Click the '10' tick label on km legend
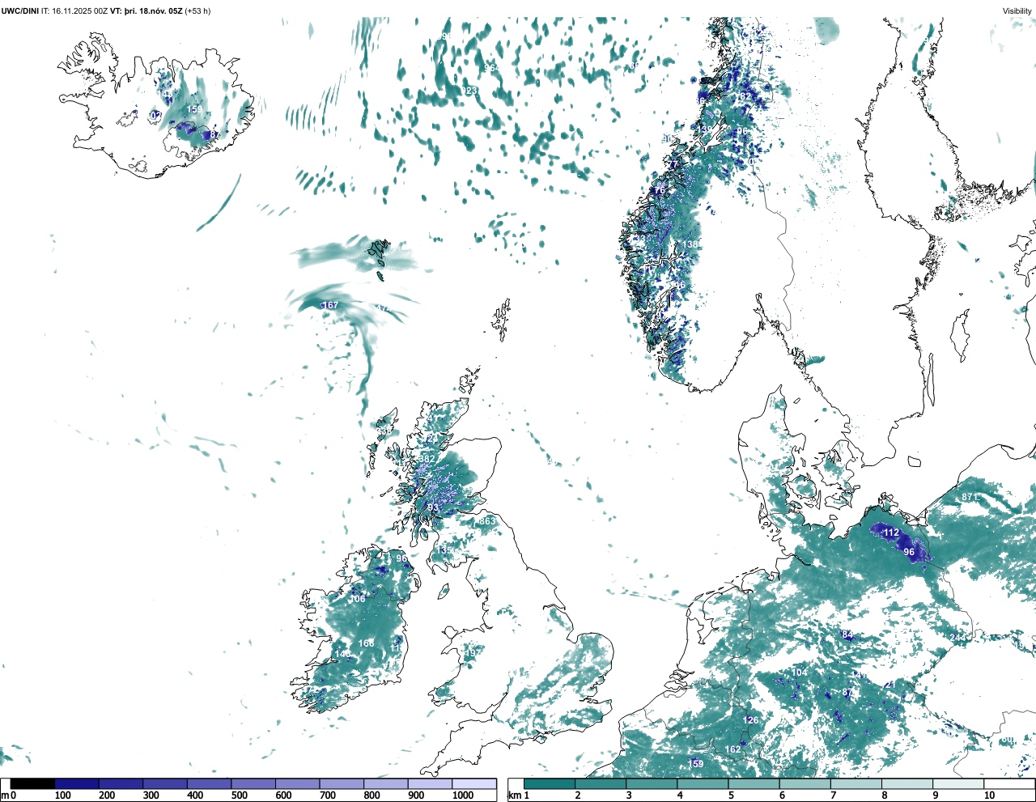 (989, 796)
